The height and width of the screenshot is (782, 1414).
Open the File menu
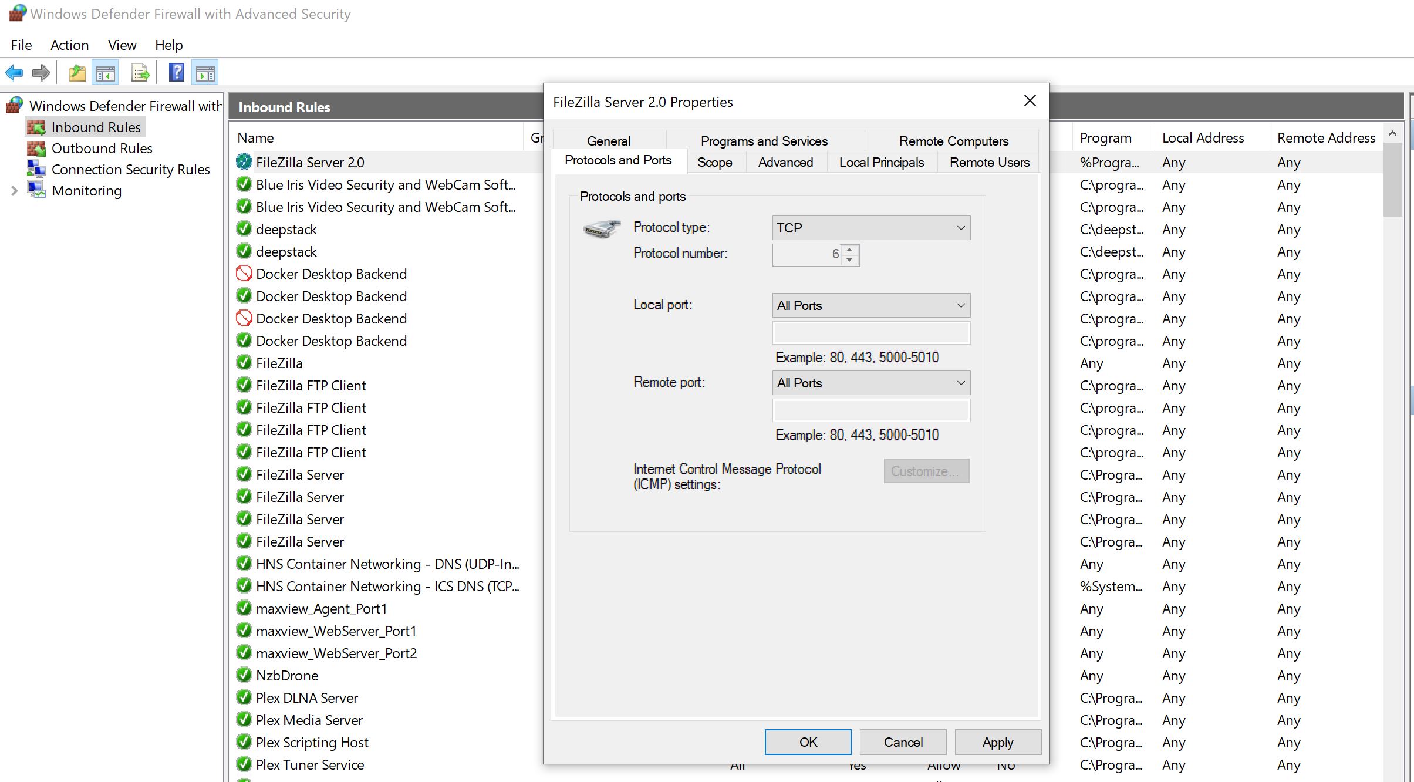click(21, 45)
